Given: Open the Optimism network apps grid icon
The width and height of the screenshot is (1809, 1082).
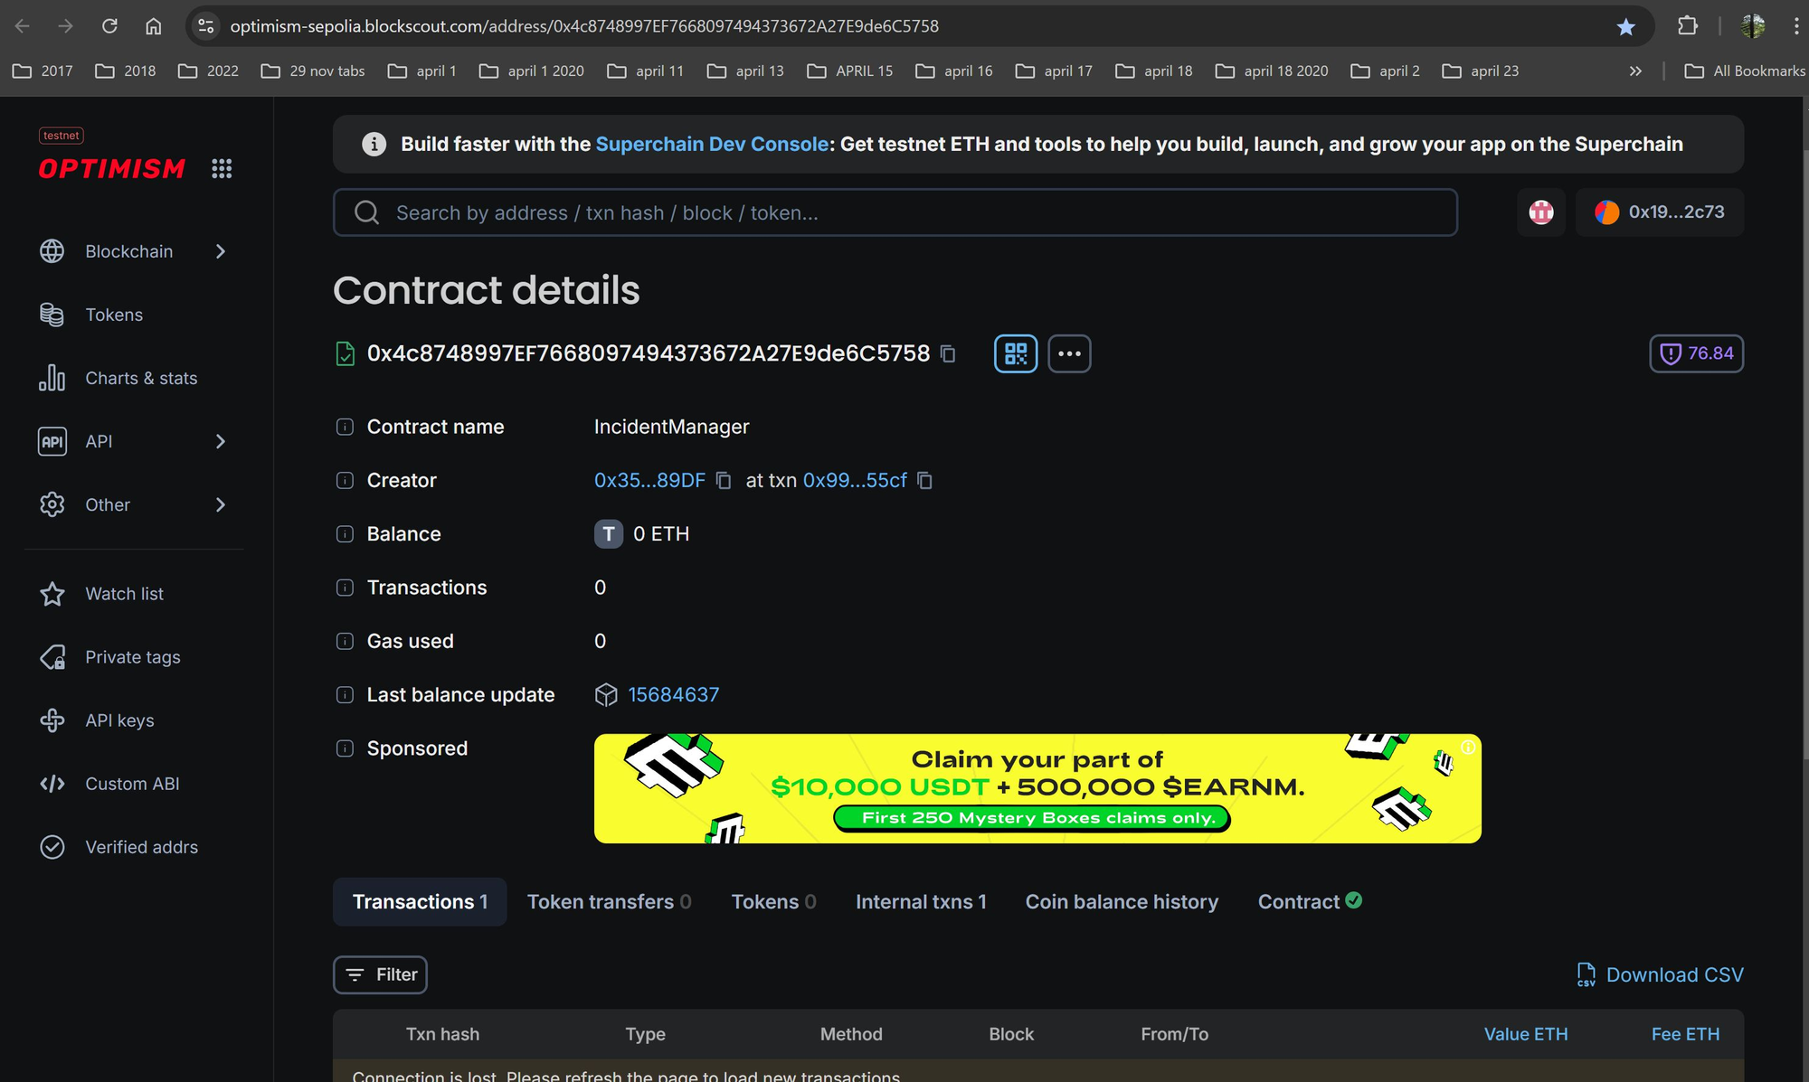Looking at the screenshot, I should pos(222,168).
